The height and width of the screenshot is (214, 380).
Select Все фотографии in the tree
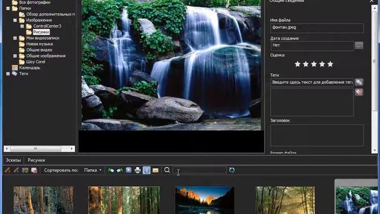click(34, 2)
